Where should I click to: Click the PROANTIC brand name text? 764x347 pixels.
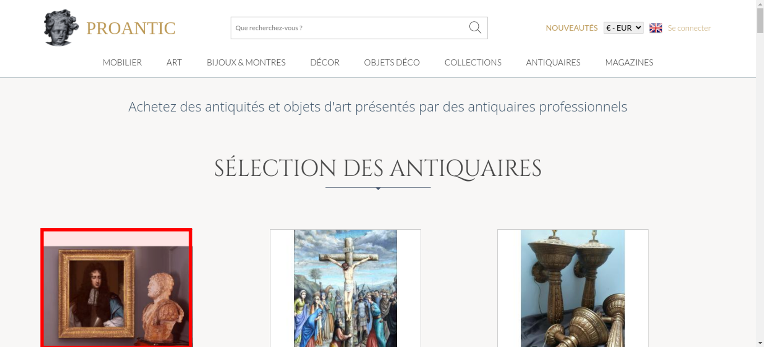tap(131, 28)
